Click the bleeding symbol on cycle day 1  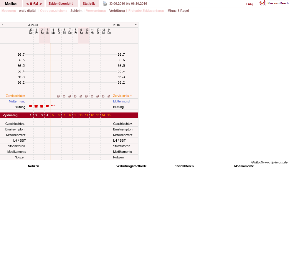pos(31,106)
